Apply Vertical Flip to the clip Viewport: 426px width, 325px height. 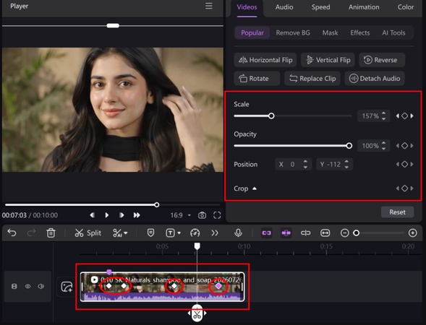(328, 60)
